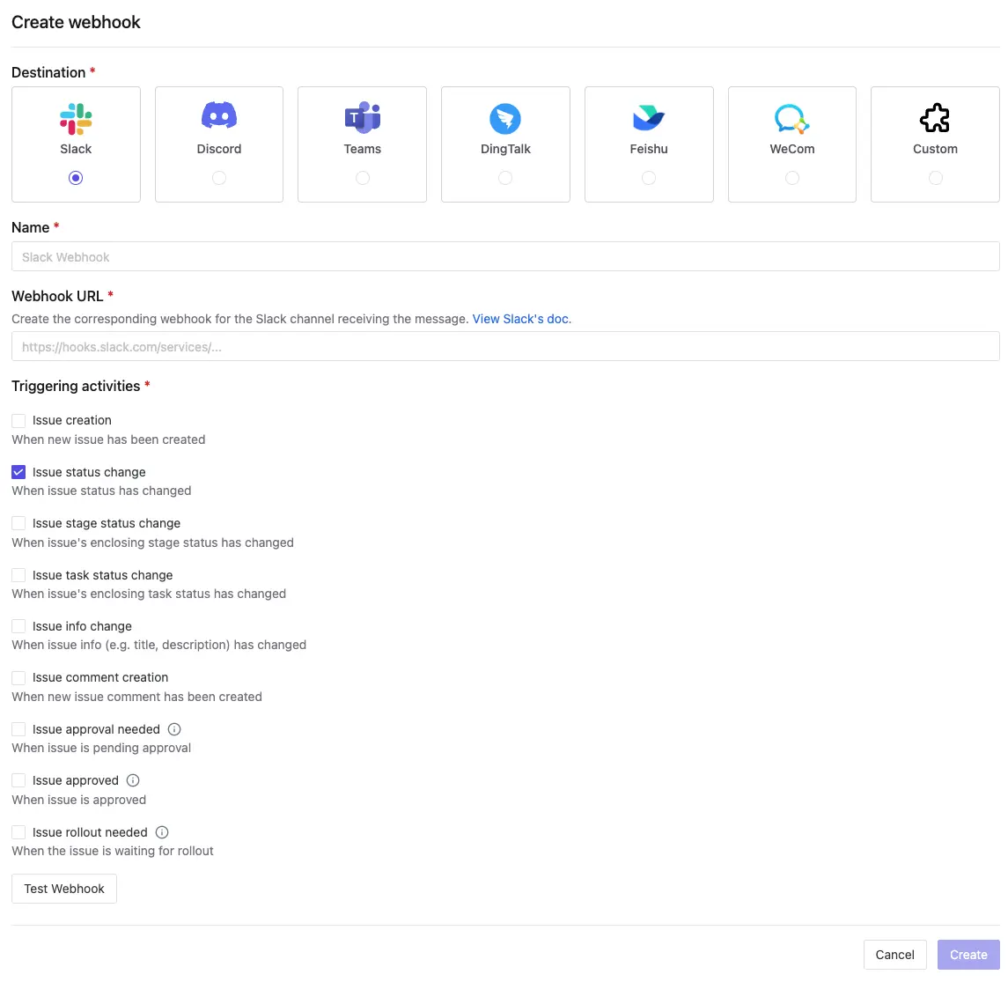Screen dimensions: 1008x982
Task: Select the Teams radio button
Action: (x=362, y=178)
